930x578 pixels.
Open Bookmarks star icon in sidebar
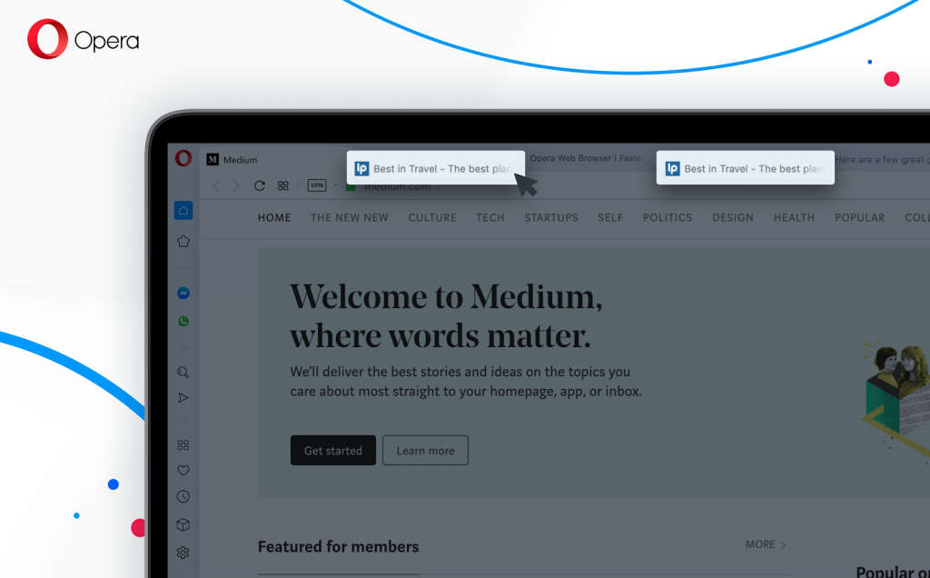183,242
